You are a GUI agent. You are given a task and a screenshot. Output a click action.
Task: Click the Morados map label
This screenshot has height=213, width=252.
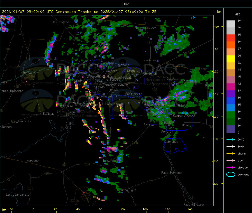click(32, 161)
